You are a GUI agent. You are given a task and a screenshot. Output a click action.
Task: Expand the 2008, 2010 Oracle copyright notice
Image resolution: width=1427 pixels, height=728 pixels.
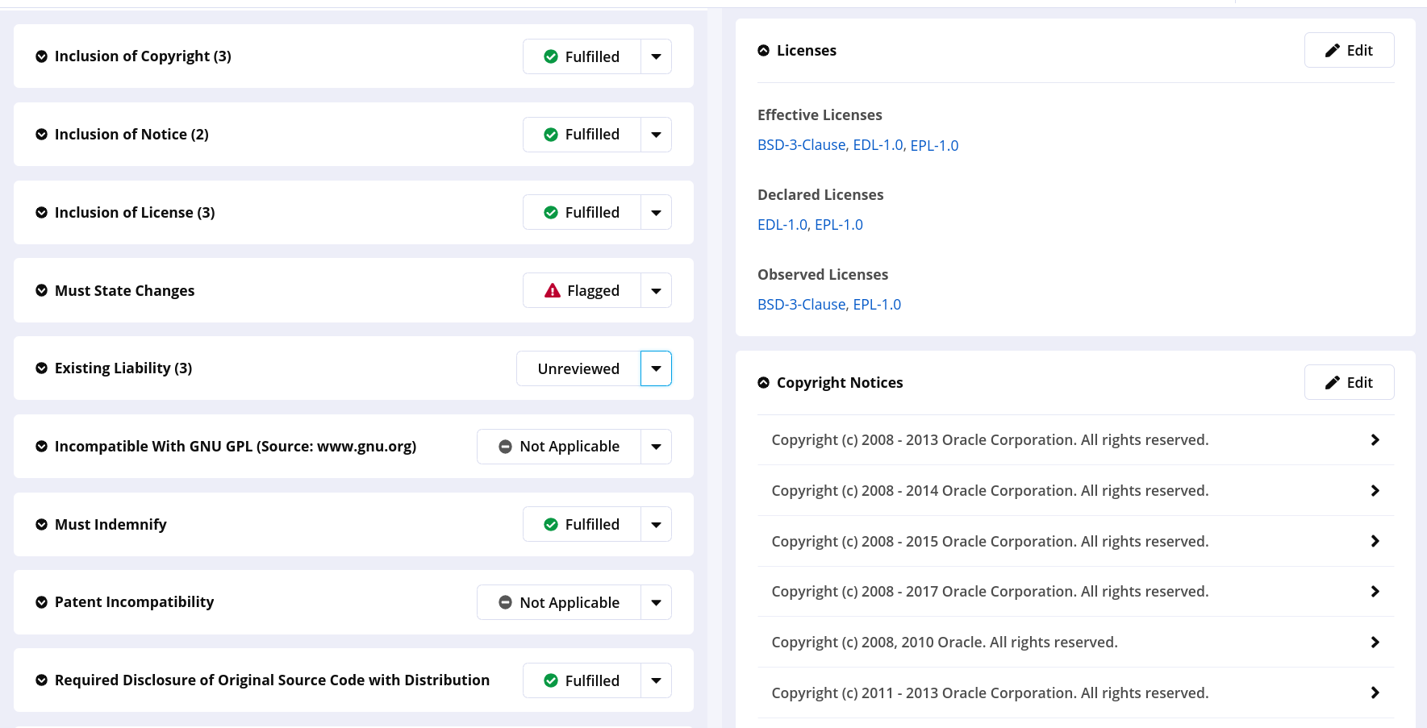1375,642
